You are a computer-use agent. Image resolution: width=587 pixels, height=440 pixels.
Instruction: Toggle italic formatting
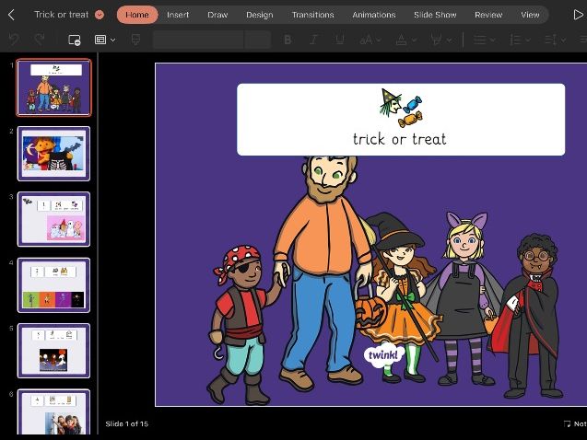coord(313,40)
